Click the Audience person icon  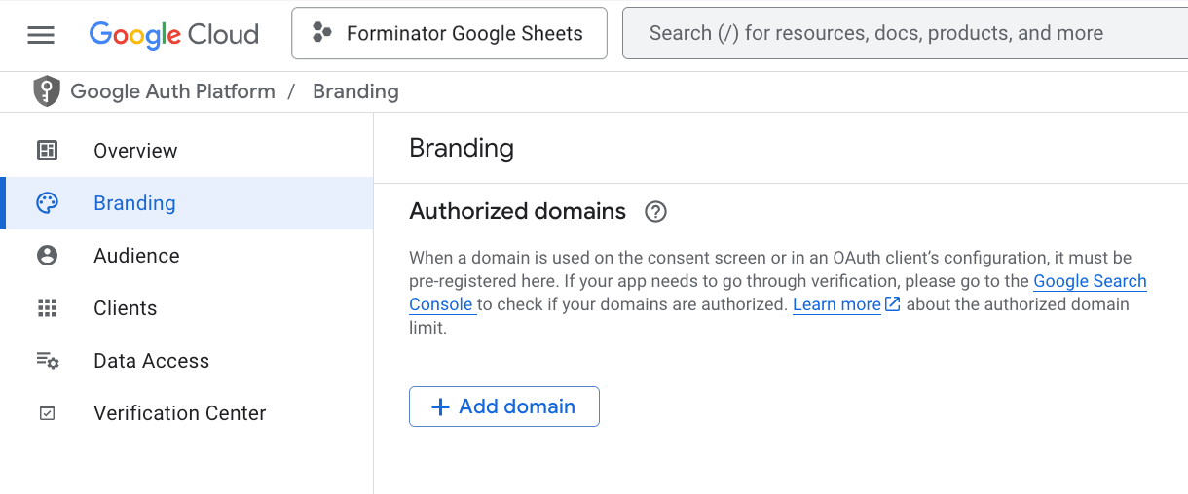pos(47,256)
